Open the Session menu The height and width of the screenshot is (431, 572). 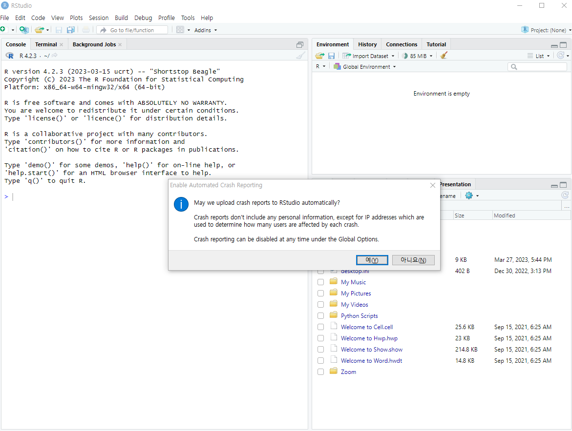[99, 18]
